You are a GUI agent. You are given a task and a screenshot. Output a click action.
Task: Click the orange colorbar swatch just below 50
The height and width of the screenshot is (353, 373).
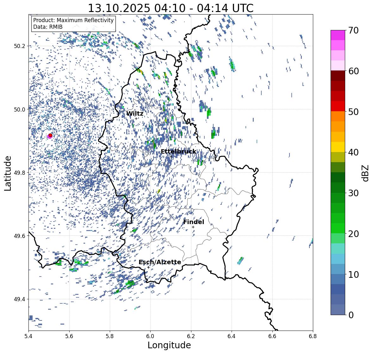[x=338, y=116]
